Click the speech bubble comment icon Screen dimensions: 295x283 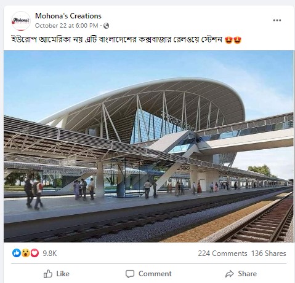point(130,274)
